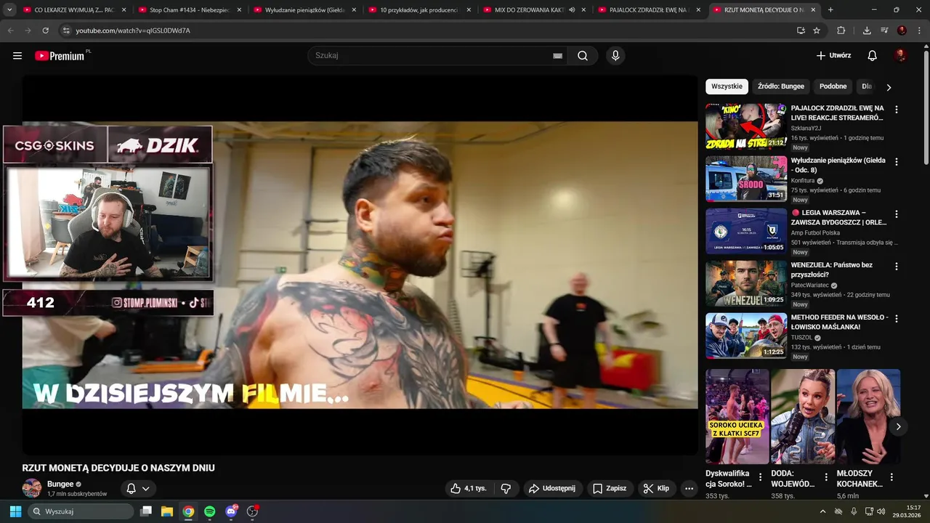
Task: Open the SOROKO UCIEKA Shorts thumbnail
Action: click(x=737, y=416)
